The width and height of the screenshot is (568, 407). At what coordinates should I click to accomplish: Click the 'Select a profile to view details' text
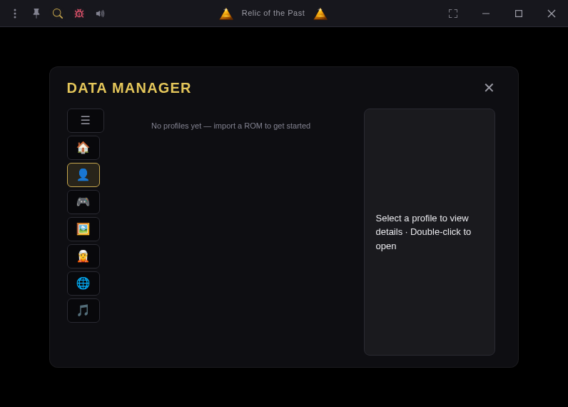423,232
